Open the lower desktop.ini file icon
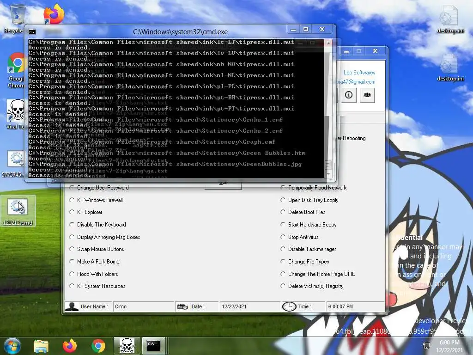The width and height of the screenshot is (473, 355). tap(450, 67)
